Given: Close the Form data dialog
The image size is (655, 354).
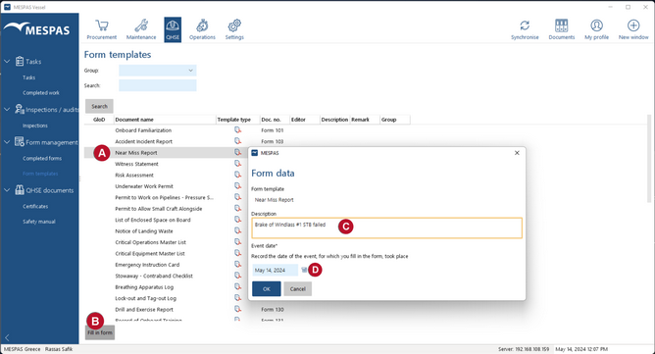Looking at the screenshot, I should point(517,153).
